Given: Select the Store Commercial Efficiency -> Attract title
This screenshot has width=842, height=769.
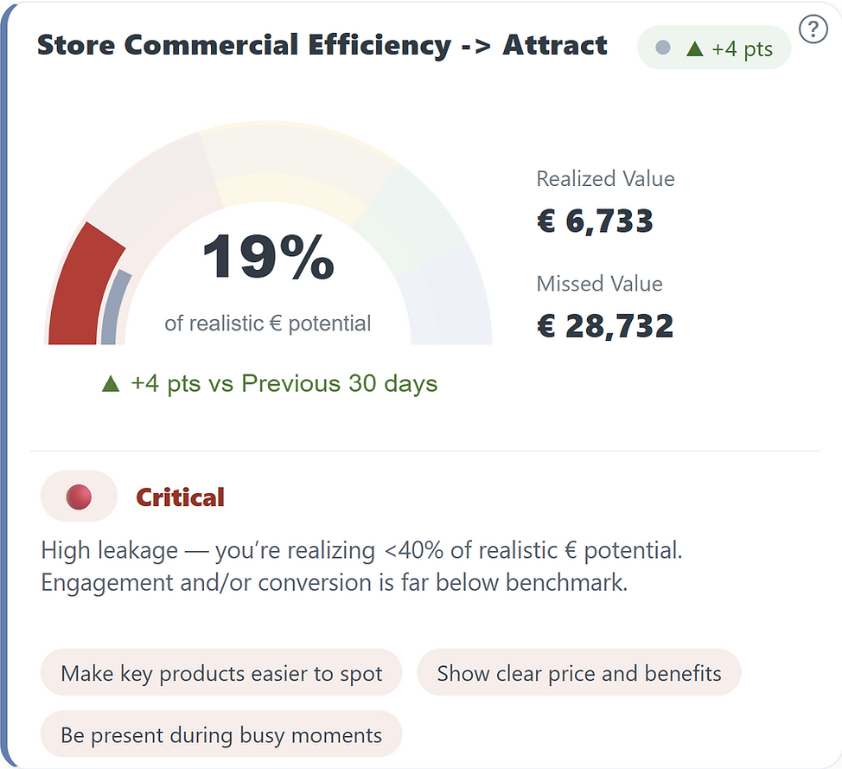Looking at the screenshot, I should (322, 45).
